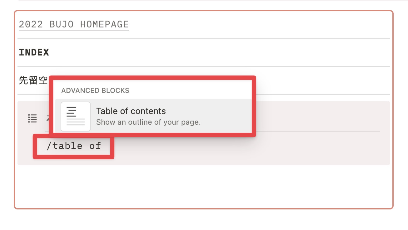The width and height of the screenshot is (408, 230).
Task: Click blank area right of INDEX heading
Action: (x=219, y=52)
